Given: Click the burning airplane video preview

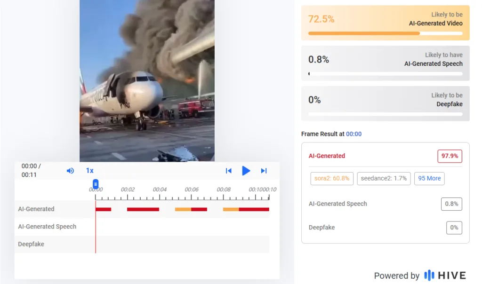Looking at the screenshot, I should click(x=147, y=81).
